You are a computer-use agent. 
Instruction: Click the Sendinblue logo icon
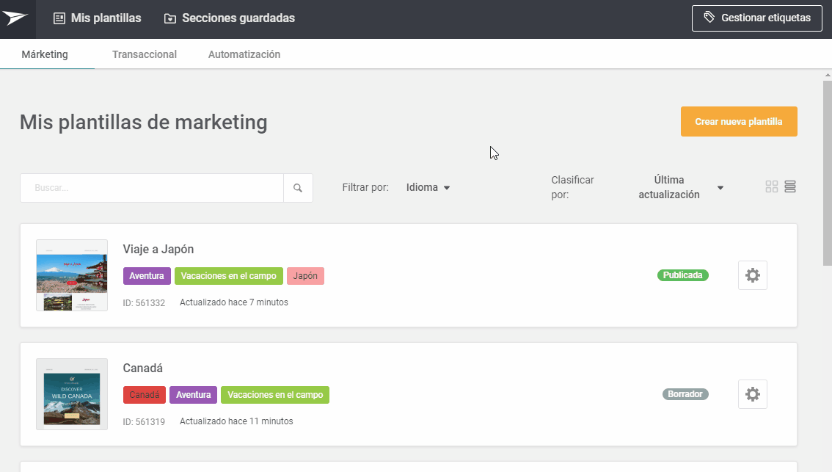pos(15,18)
